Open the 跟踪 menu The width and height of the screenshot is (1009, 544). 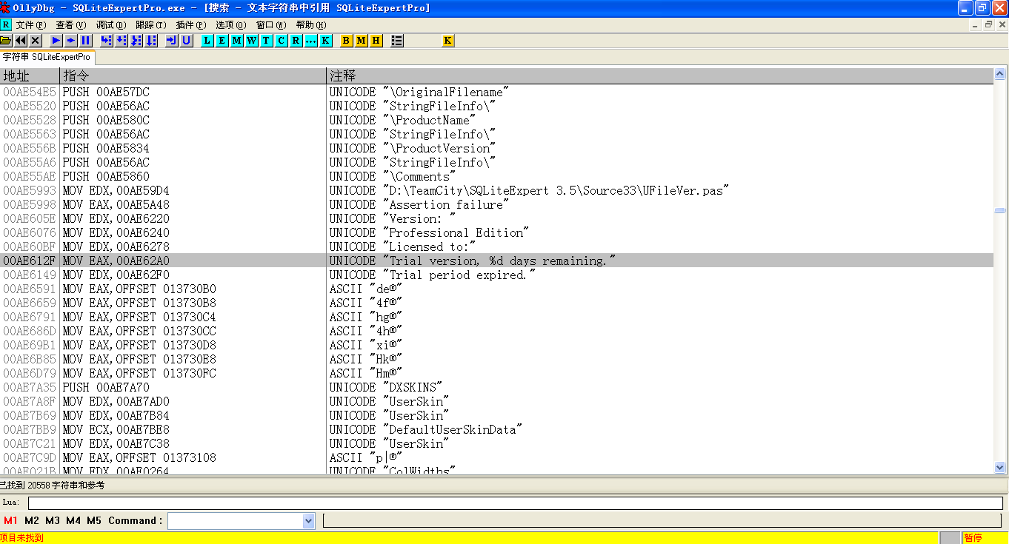[x=151, y=24]
